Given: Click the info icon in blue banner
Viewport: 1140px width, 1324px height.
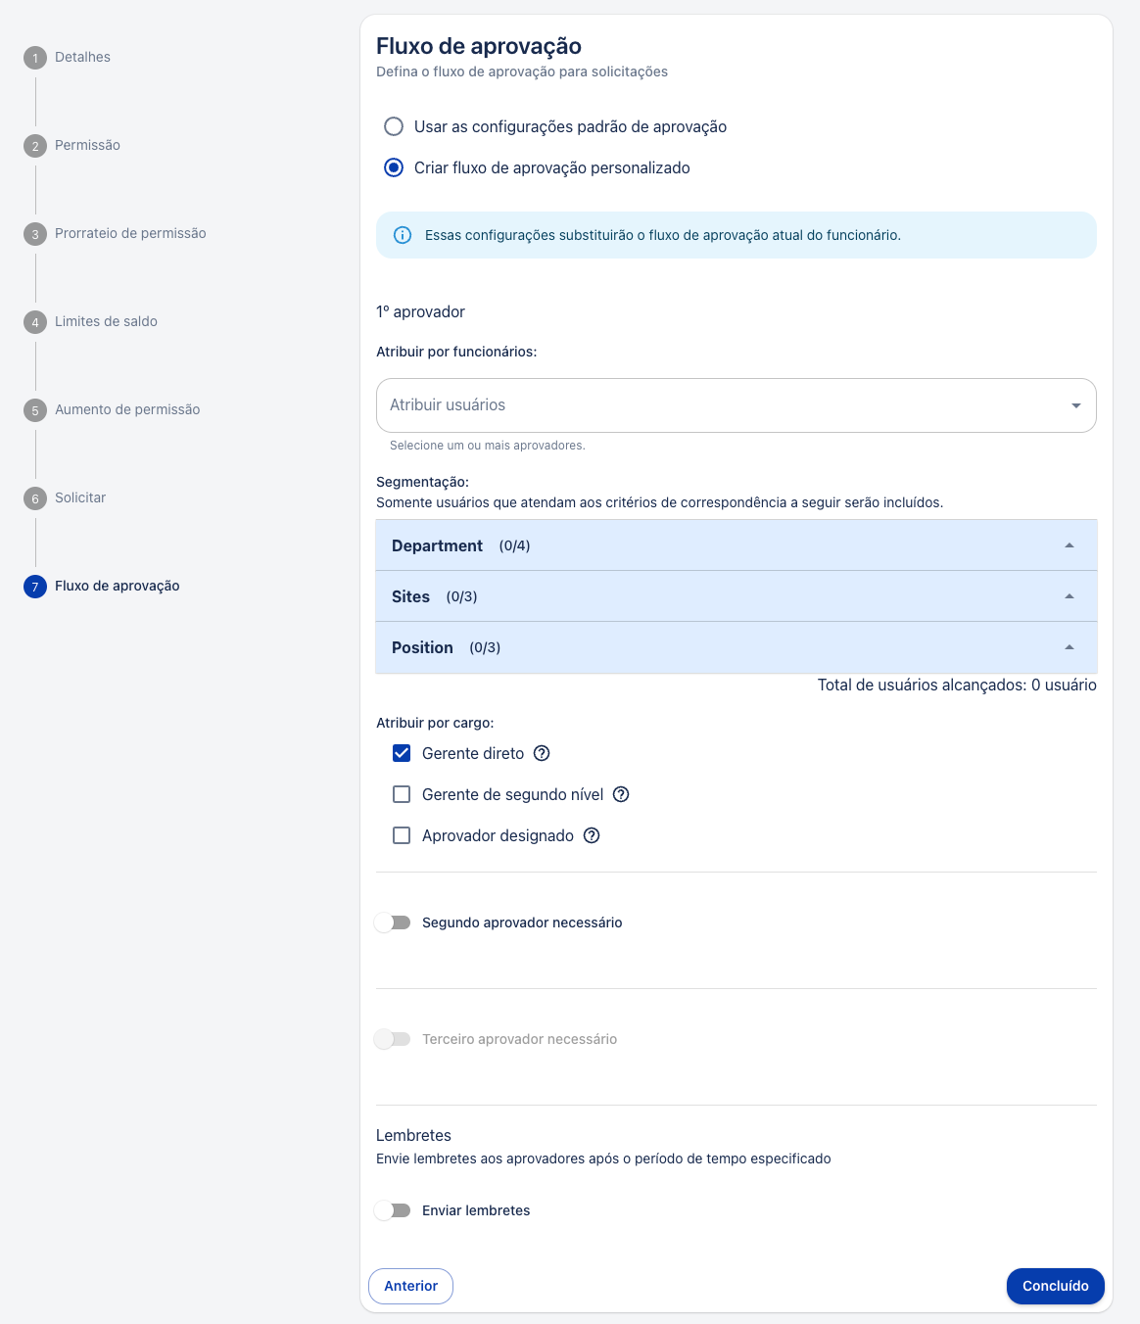Looking at the screenshot, I should (x=403, y=235).
